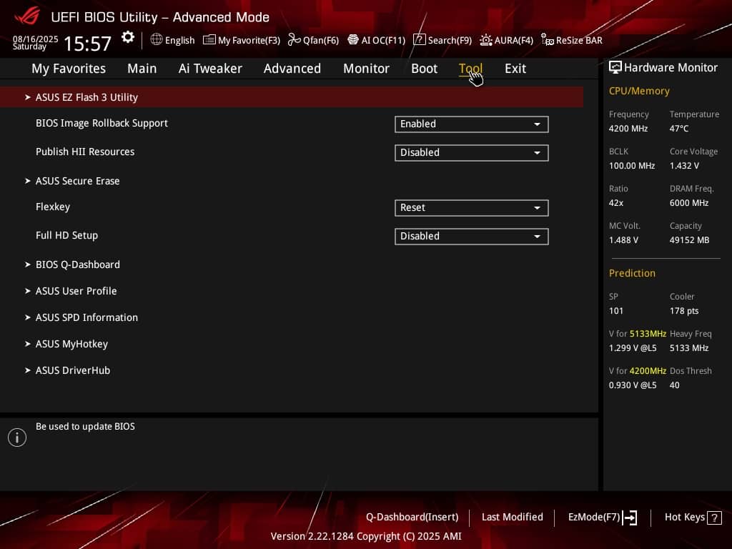Open BIOS Image Rollback Support dropdown

point(472,124)
